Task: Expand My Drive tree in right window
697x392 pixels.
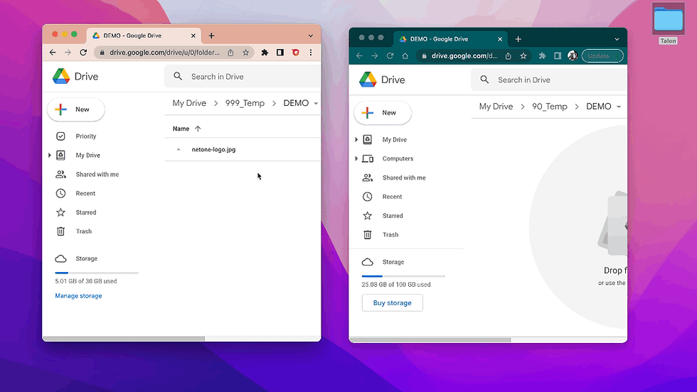Action: (356, 139)
